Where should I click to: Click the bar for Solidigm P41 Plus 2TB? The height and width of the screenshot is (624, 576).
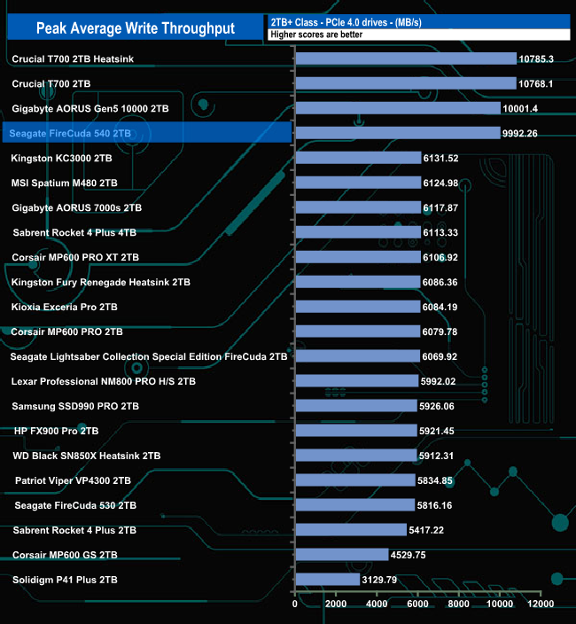(x=328, y=580)
